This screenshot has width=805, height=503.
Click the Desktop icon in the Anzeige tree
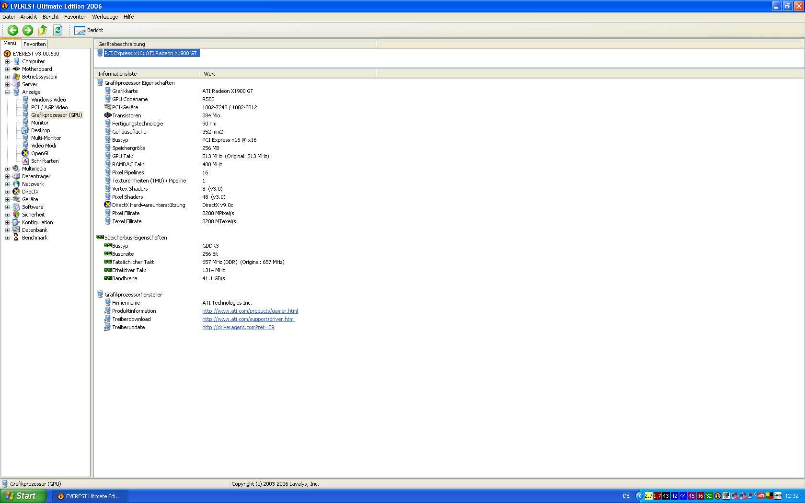coord(25,130)
